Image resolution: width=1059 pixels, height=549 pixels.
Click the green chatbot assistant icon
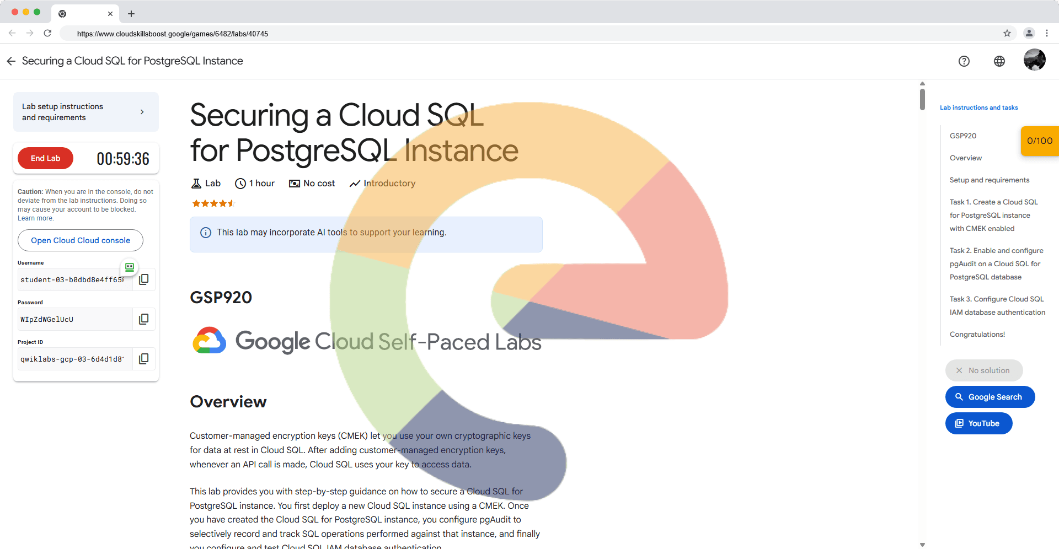[x=130, y=267]
